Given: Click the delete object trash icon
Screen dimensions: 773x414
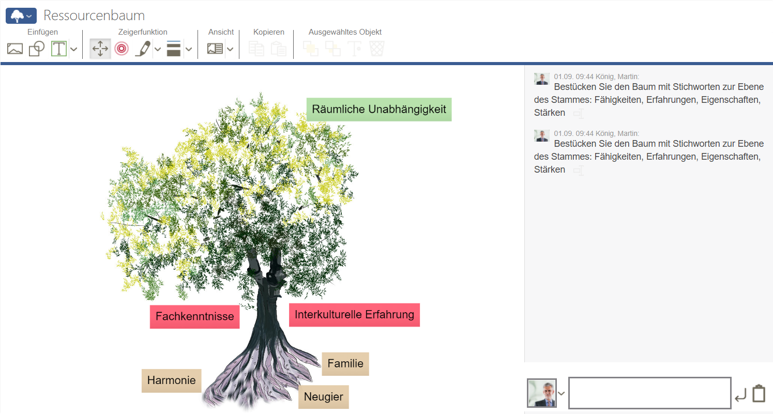Looking at the screenshot, I should click(377, 49).
